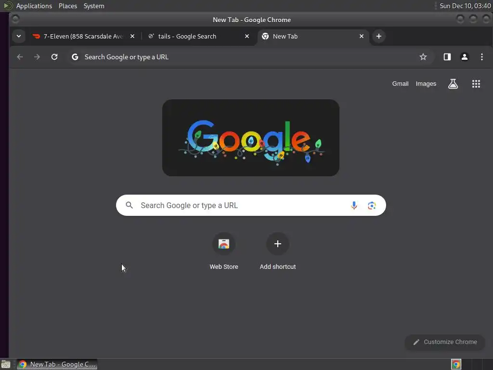Click the show desktop icon in taskbar
Viewport: 493px width, 370px height.
pos(6,364)
